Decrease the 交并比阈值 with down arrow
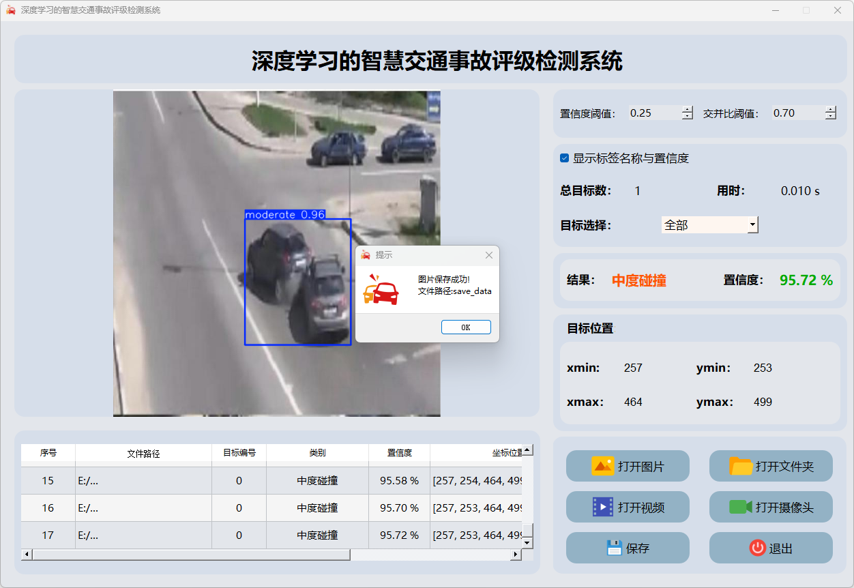 (x=830, y=117)
